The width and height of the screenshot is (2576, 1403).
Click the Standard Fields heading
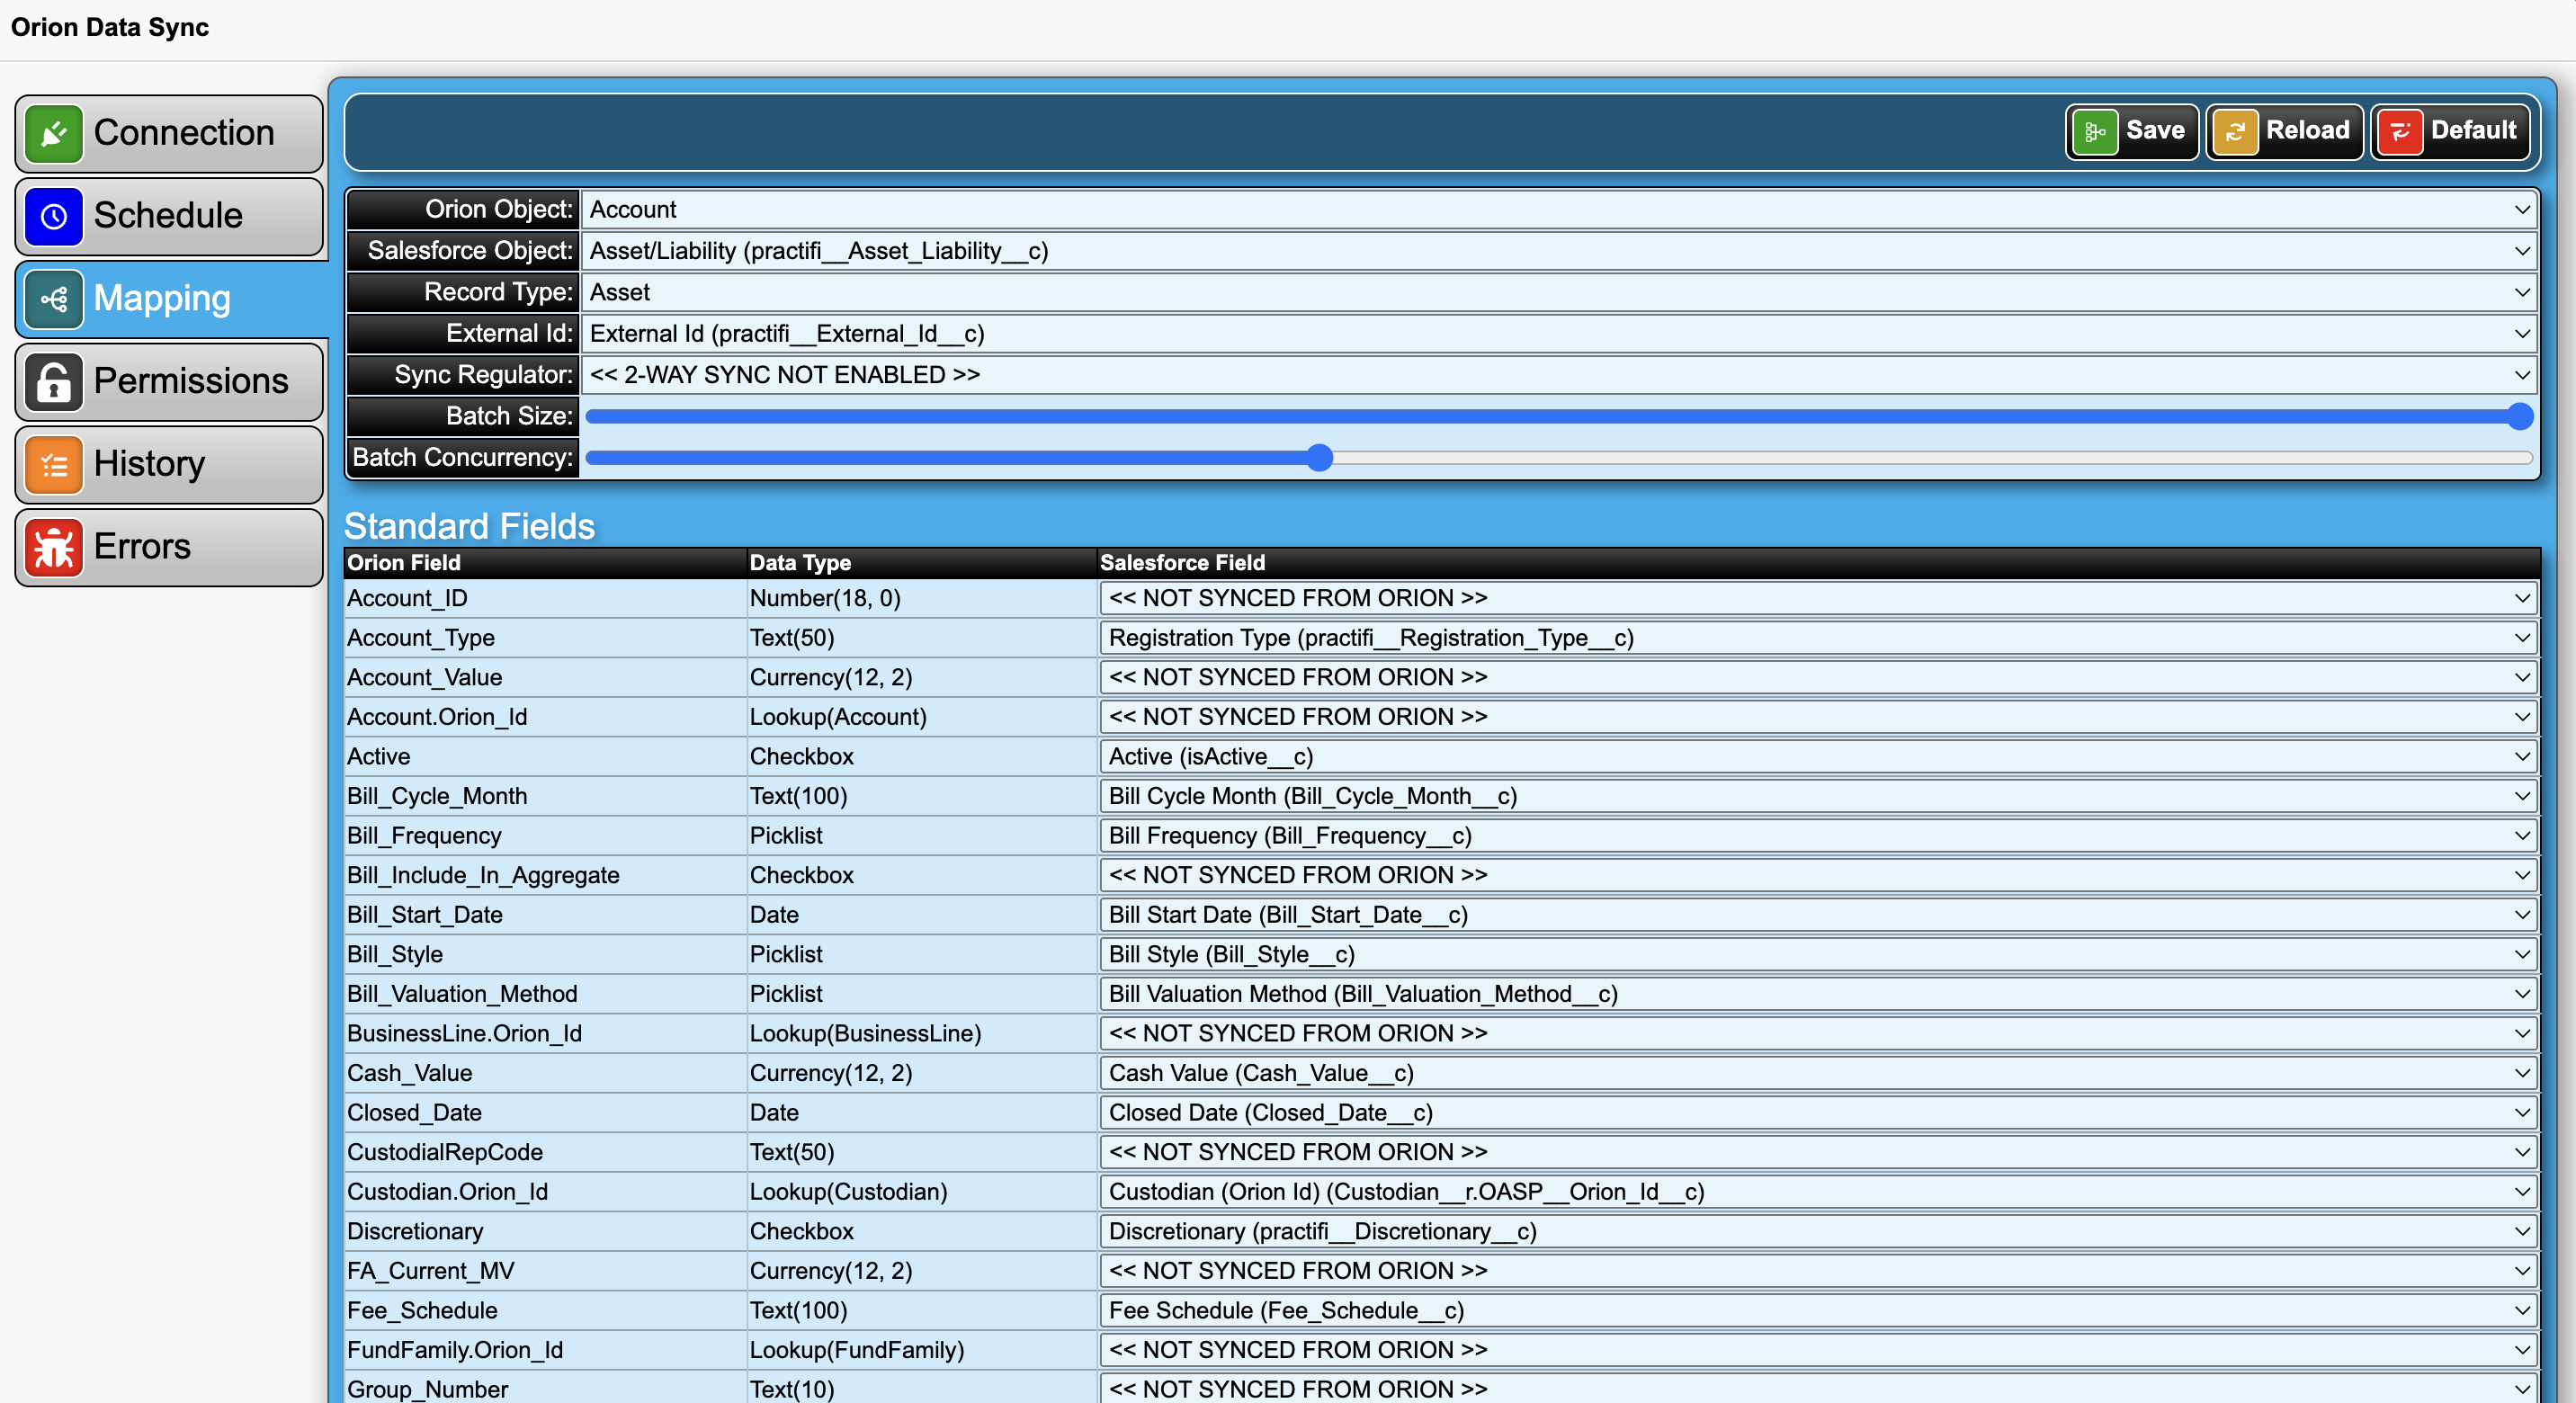tap(469, 526)
